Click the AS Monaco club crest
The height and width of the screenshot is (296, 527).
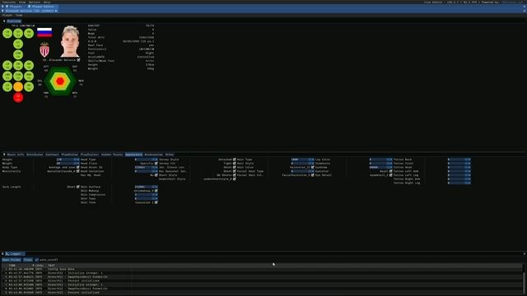pos(44,49)
